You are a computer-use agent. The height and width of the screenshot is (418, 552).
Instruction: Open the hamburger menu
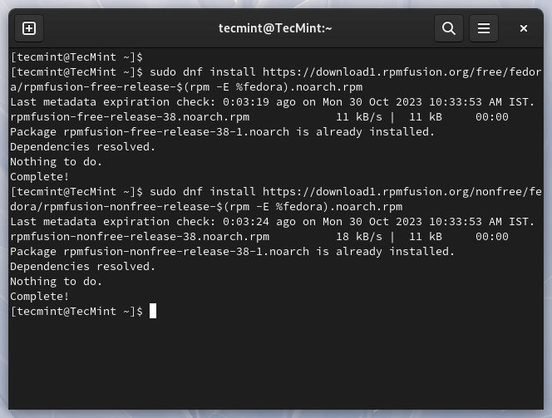pyautogui.click(x=483, y=28)
